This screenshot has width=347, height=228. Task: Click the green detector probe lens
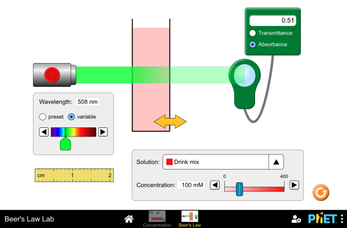point(245,75)
